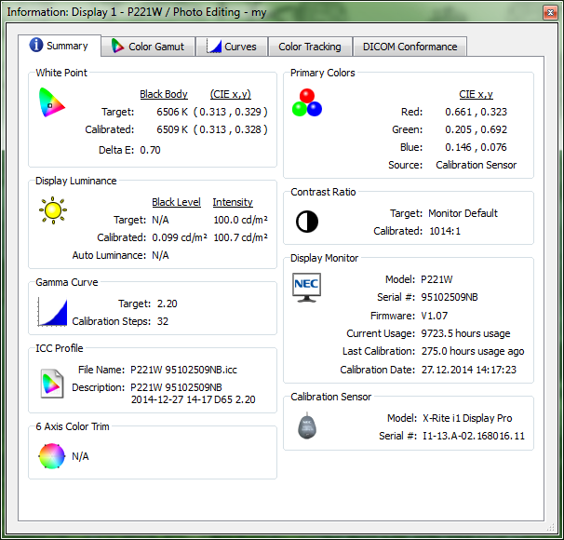Click the firmware version V1.07
Screen dimensions: 564x540
[434, 316]
